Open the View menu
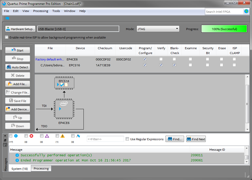The width and height of the screenshot is (252, 180). (26, 11)
